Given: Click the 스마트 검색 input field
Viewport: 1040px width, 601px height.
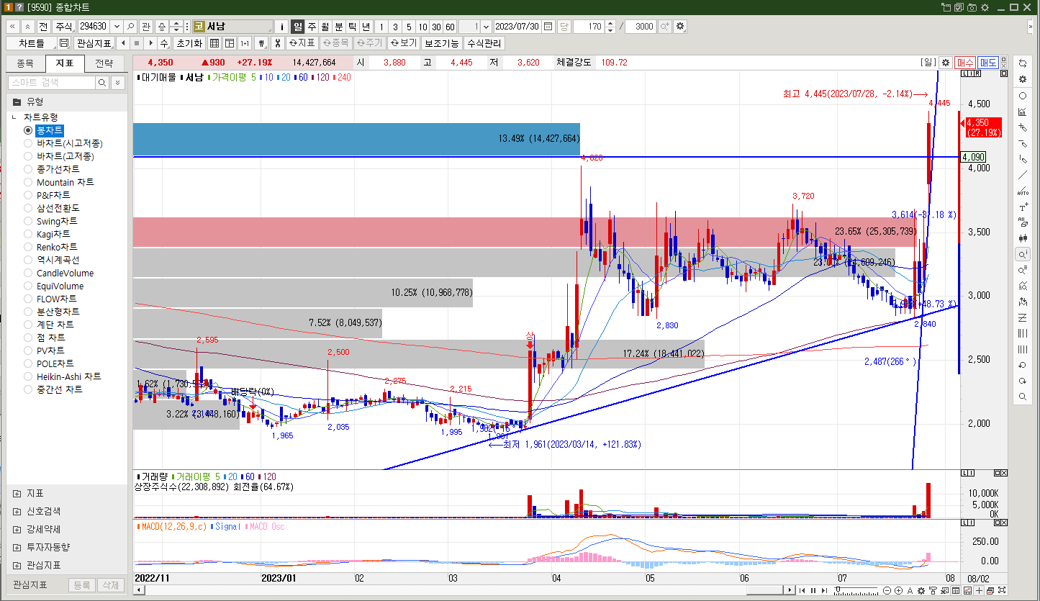Looking at the screenshot, I should pos(52,83).
